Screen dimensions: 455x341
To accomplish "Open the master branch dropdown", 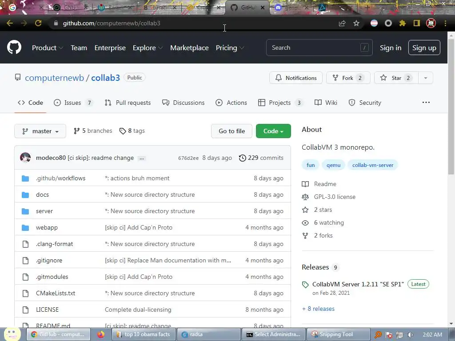I will (x=40, y=131).
